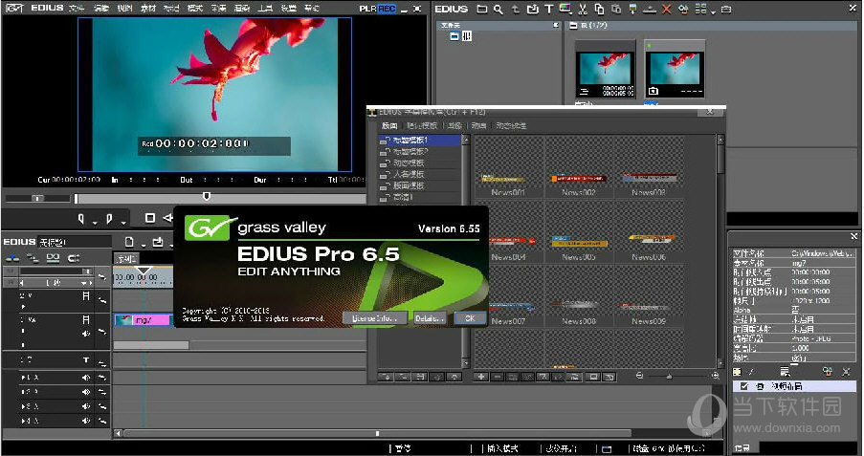The height and width of the screenshot is (456, 864).
Task: Expand the 1 A audio track
Action: [x=23, y=378]
